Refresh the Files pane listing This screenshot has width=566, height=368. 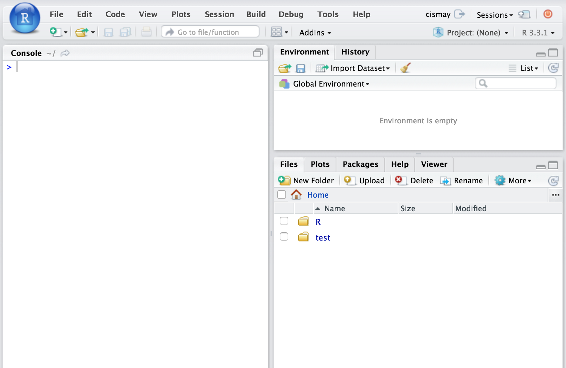(553, 181)
